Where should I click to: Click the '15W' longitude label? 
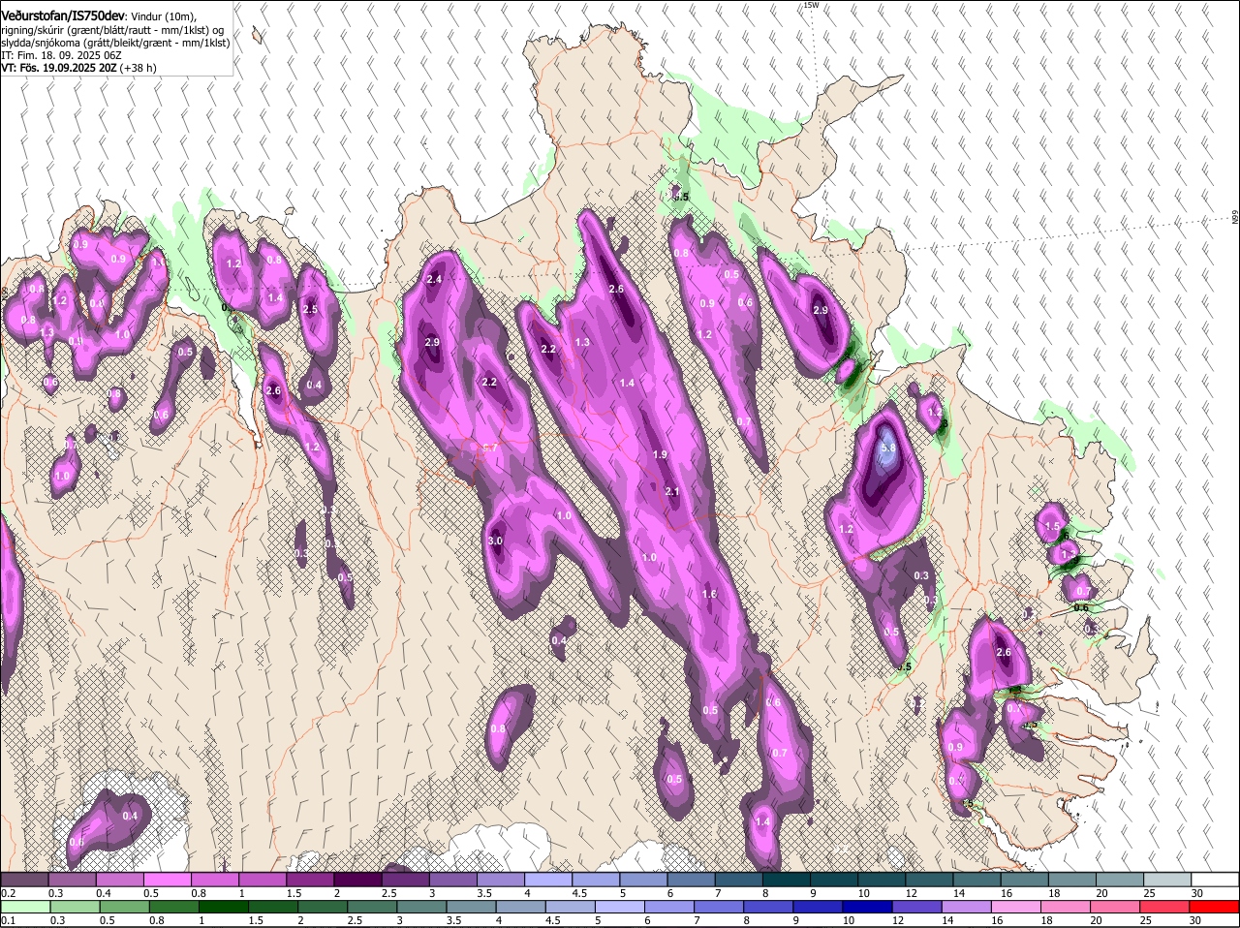click(x=811, y=5)
